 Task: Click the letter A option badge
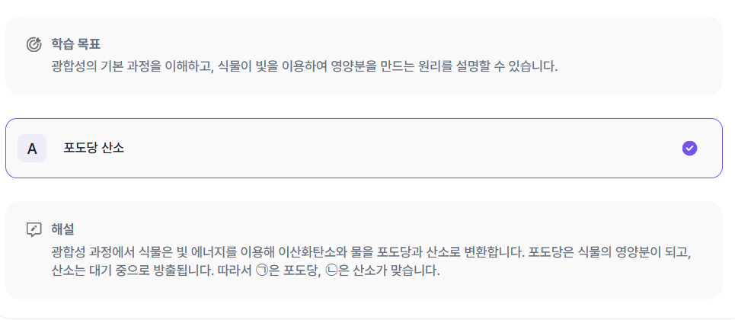[32, 148]
